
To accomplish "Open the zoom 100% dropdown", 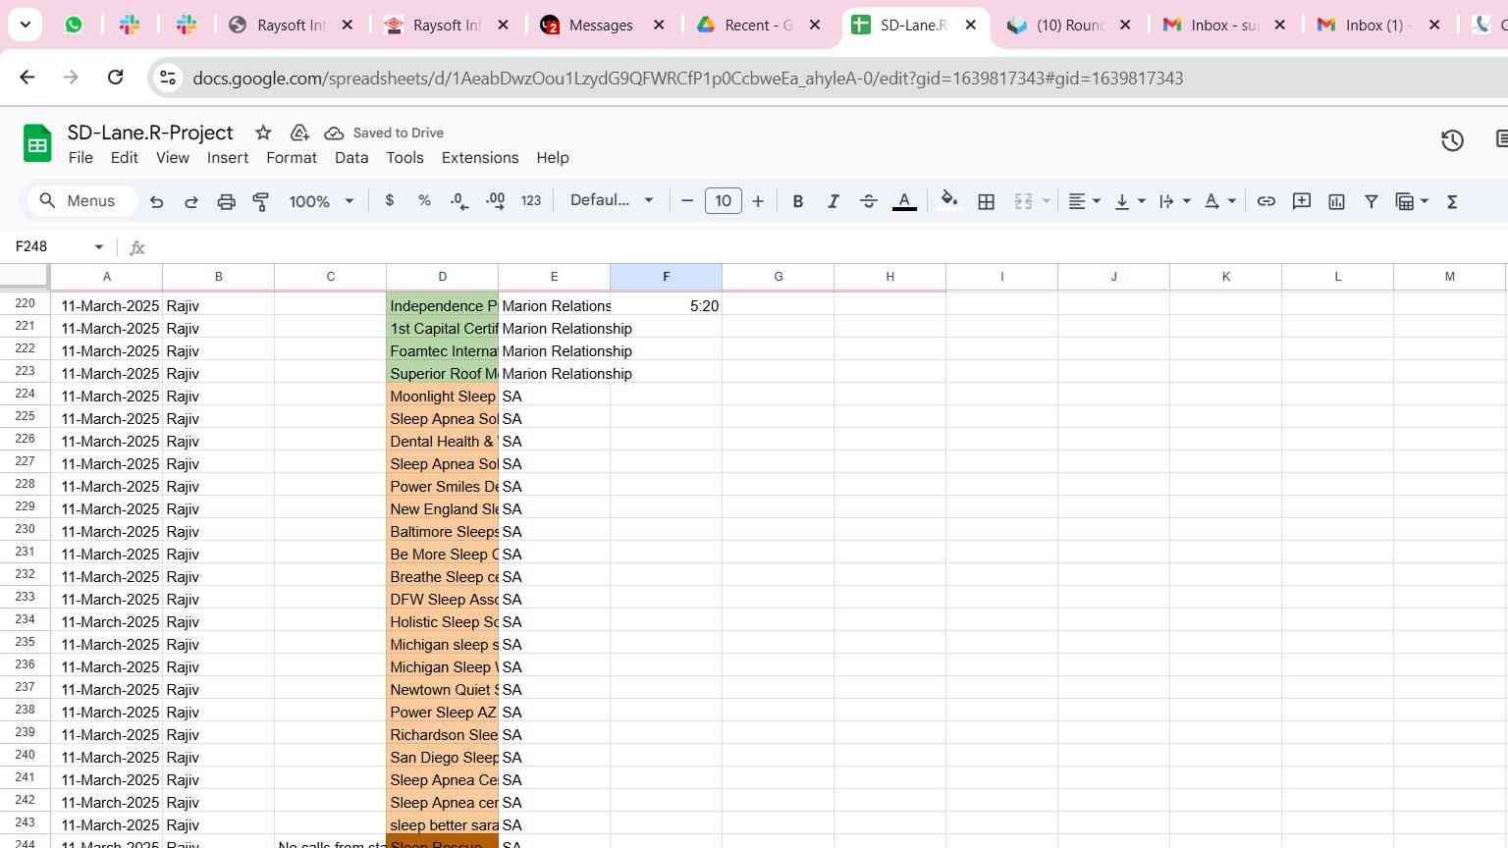I will tap(321, 201).
